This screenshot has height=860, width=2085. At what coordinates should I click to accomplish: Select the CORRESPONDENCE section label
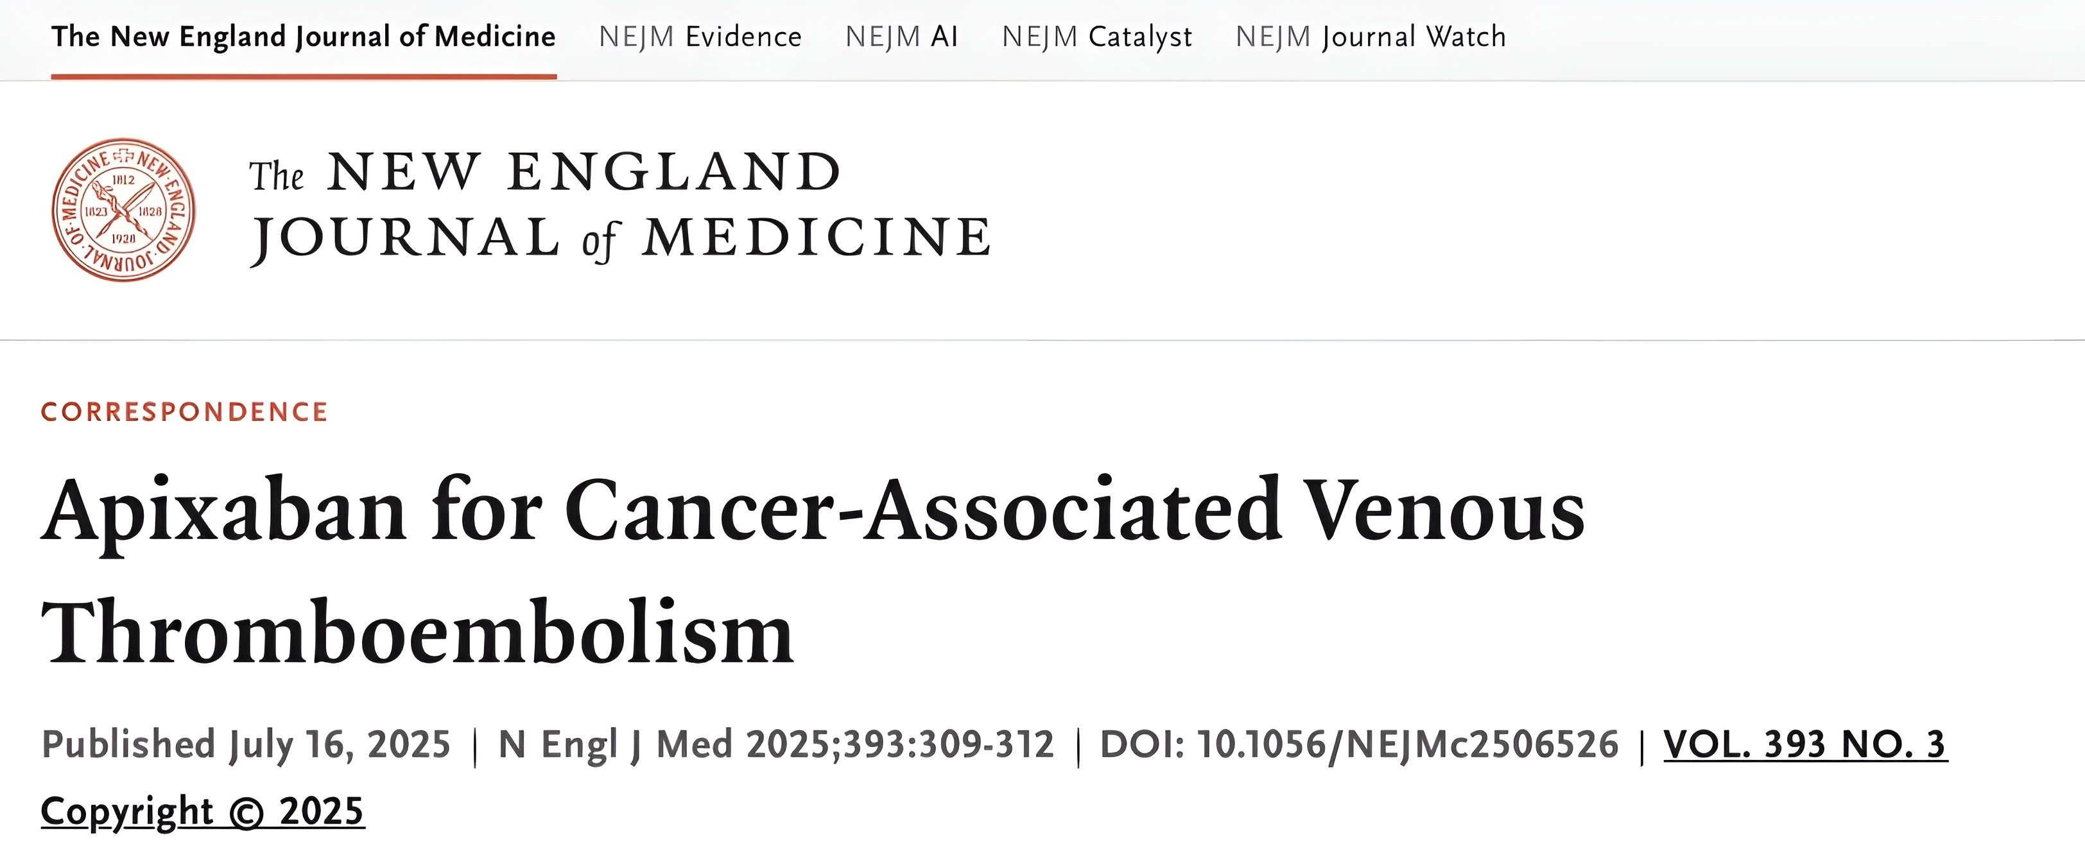(184, 412)
